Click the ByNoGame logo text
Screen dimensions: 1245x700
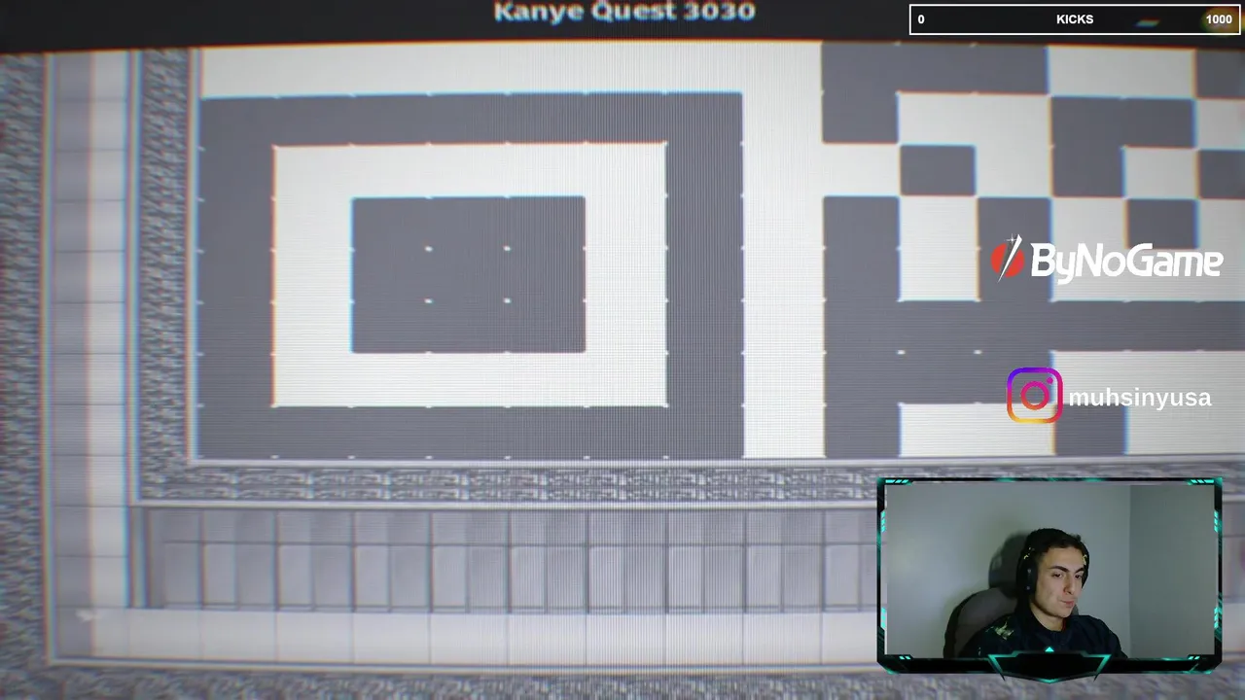[1126, 261]
